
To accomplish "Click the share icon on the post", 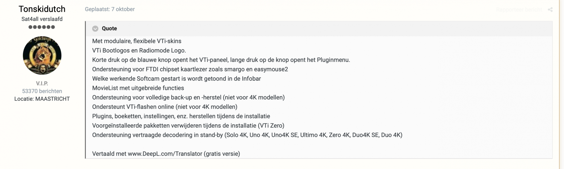I will pos(551,9).
